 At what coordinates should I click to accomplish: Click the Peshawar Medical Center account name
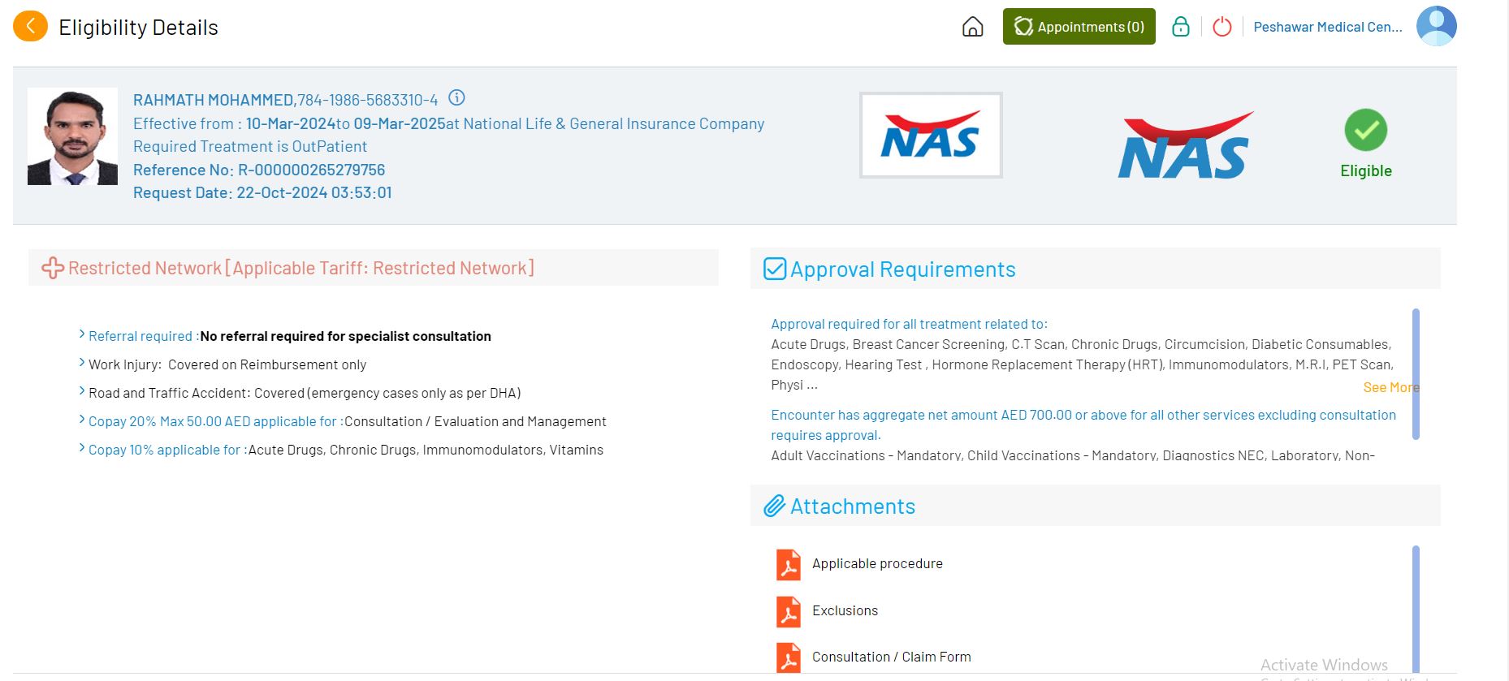[x=1327, y=27]
